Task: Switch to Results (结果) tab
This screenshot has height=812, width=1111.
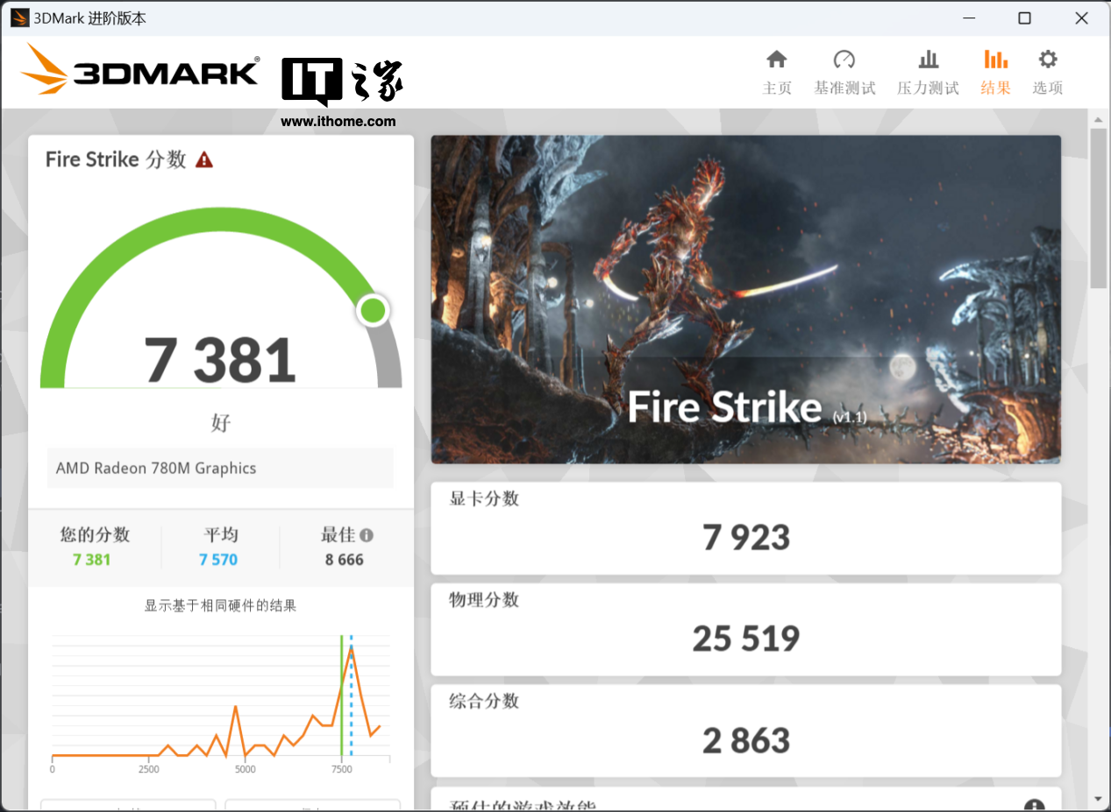Action: pyautogui.click(x=995, y=72)
